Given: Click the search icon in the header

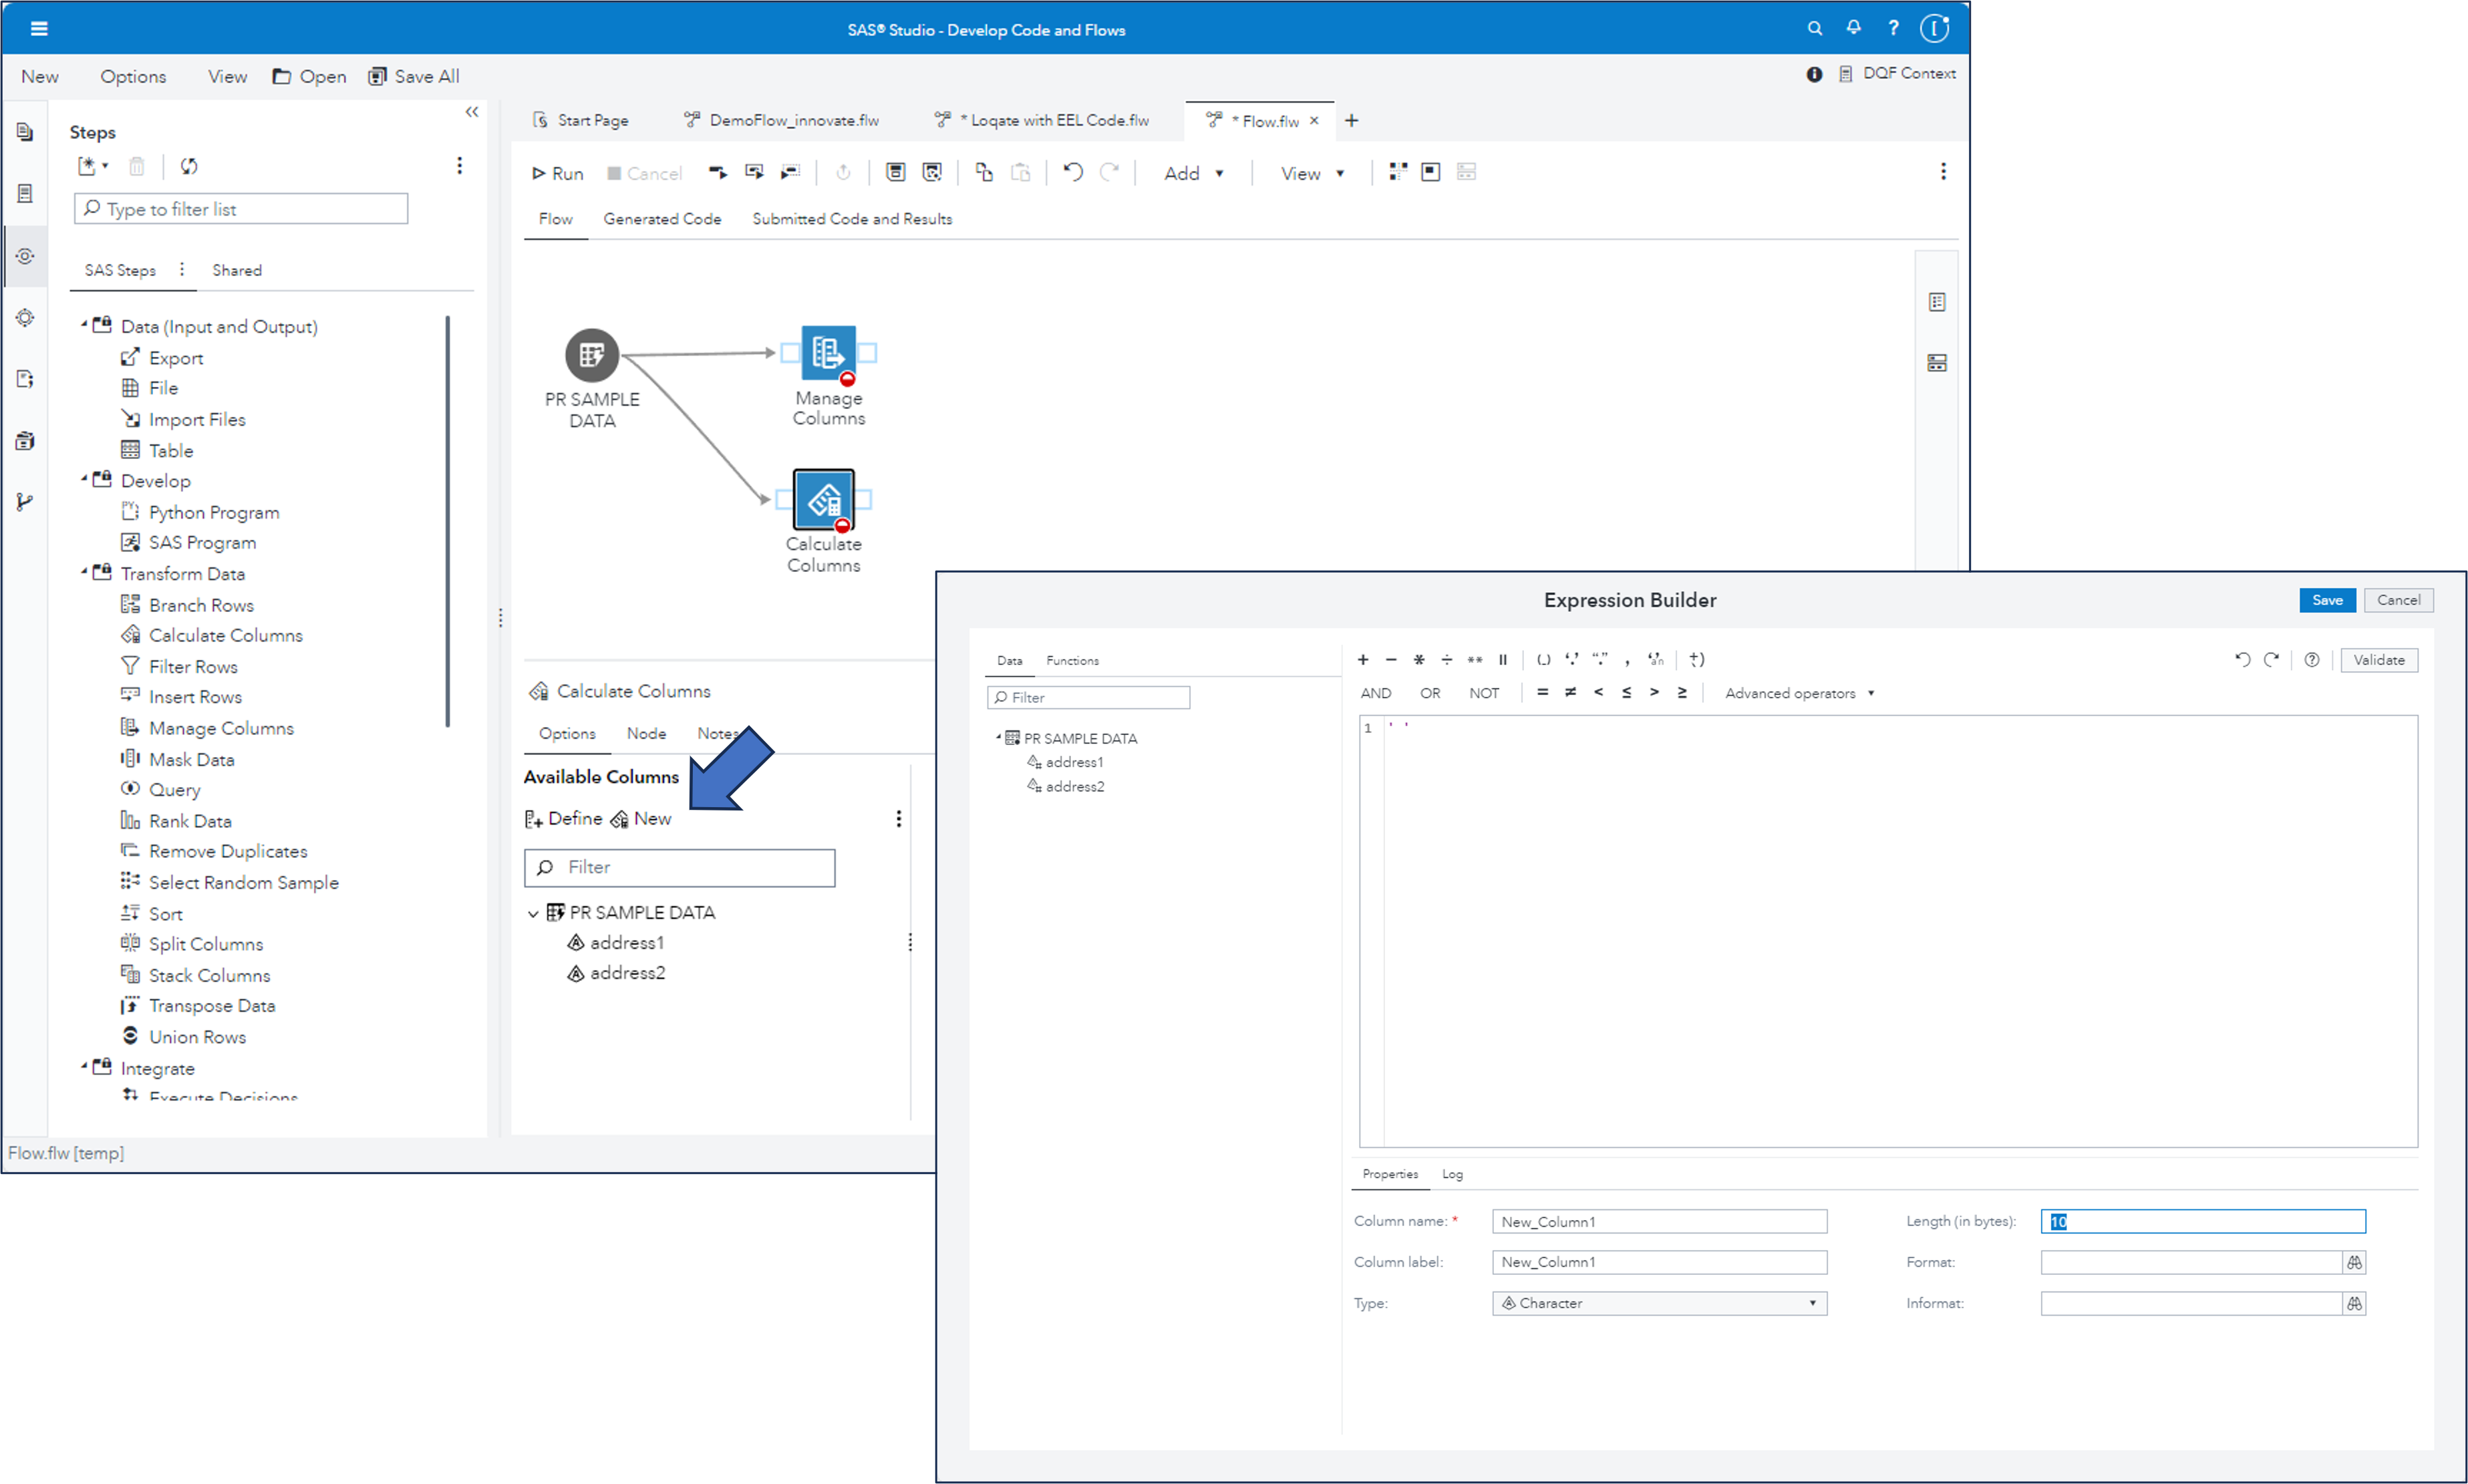Looking at the screenshot, I should 1815,29.
